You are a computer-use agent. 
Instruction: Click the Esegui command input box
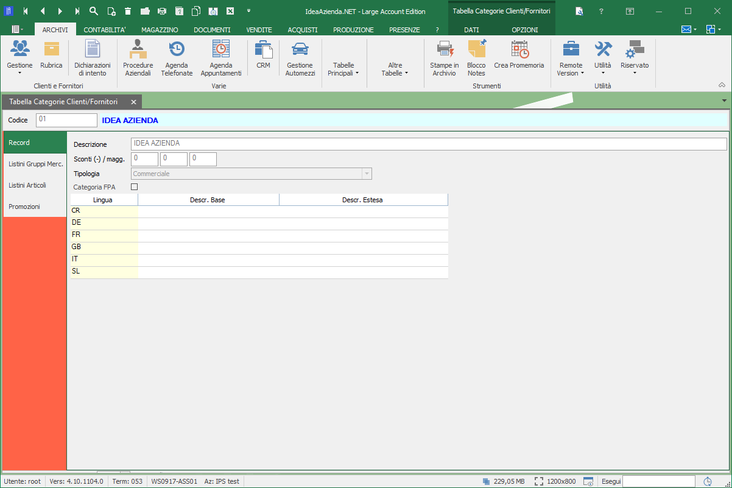coord(659,481)
